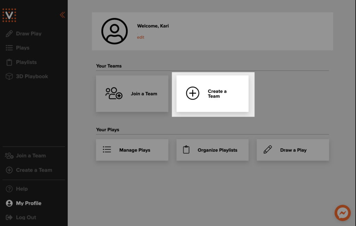The width and height of the screenshot is (356, 226).
Task: Click the highlighted Create a Team card
Action: click(212, 94)
